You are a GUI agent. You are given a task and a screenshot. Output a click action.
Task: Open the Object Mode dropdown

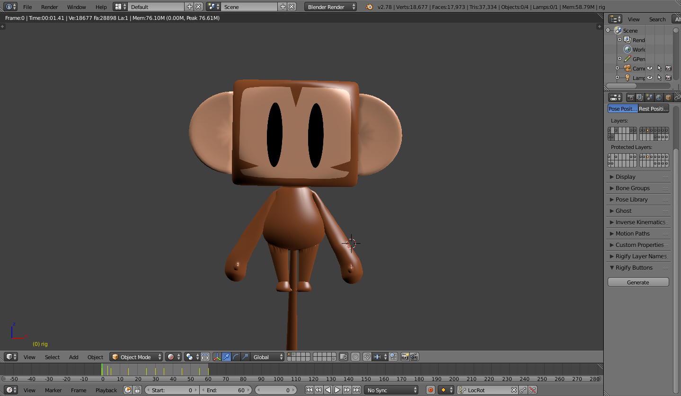[x=136, y=356]
